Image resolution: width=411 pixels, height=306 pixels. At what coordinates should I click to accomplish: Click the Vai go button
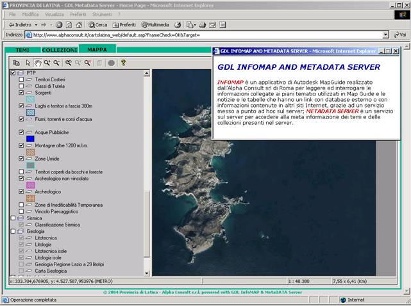(400, 35)
